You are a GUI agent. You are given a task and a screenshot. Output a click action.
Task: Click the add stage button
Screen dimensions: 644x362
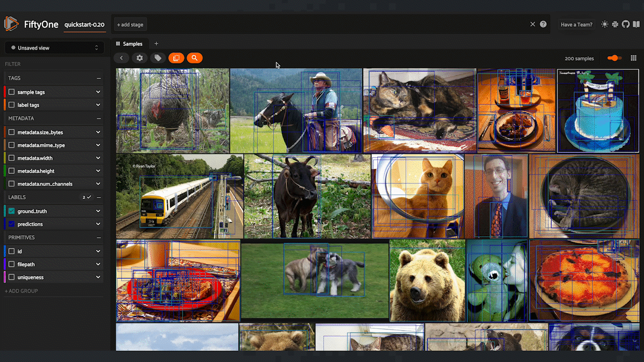click(130, 24)
